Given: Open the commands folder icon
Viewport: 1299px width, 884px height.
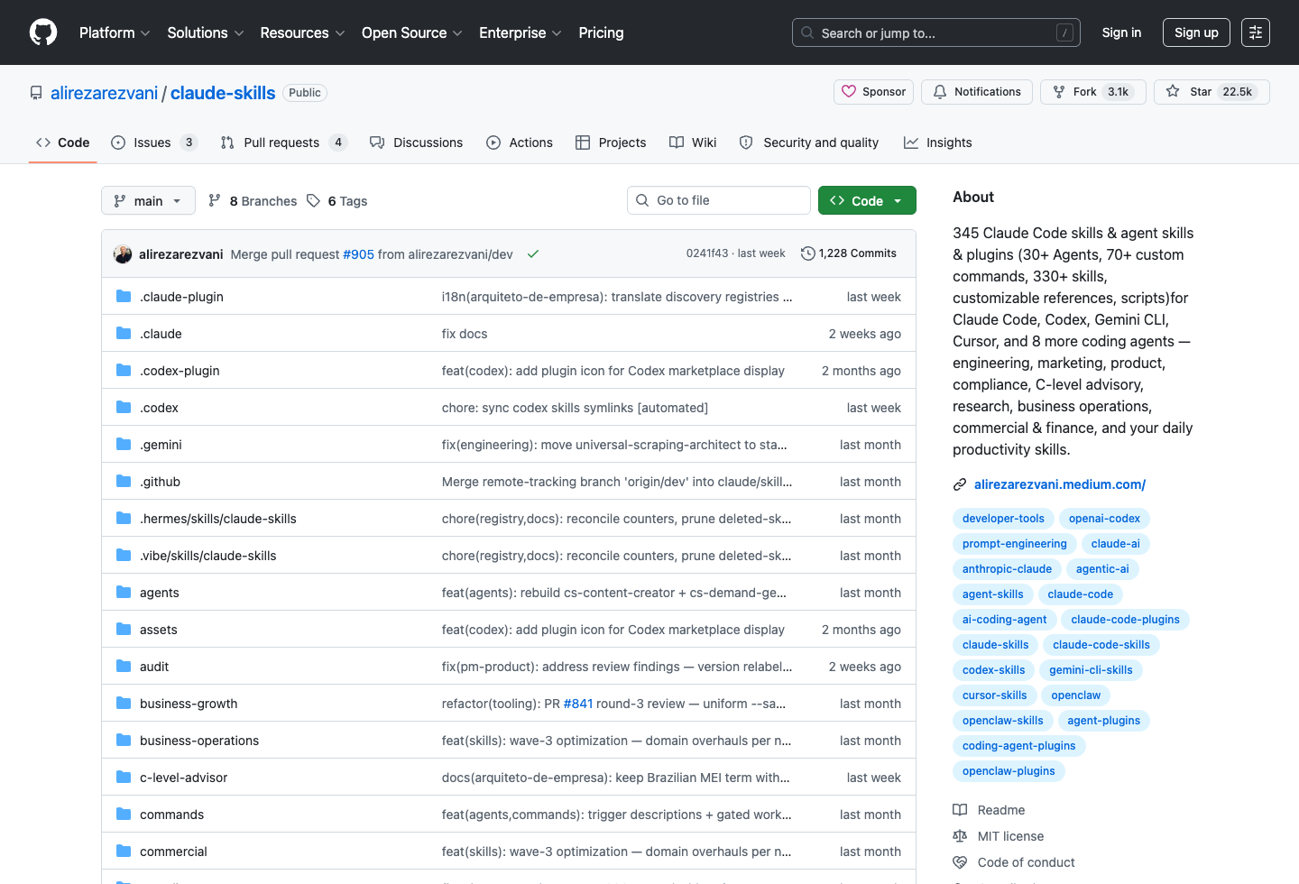Looking at the screenshot, I should point(124,814).
